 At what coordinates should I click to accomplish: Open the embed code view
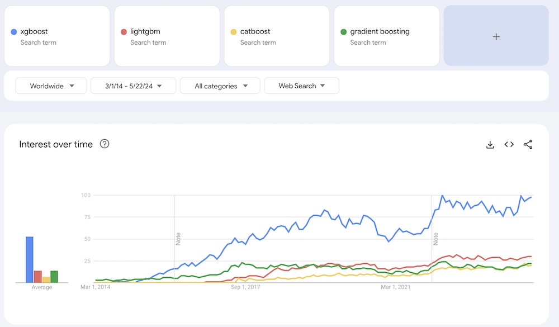pyautogui.click(x=509, y=144)
